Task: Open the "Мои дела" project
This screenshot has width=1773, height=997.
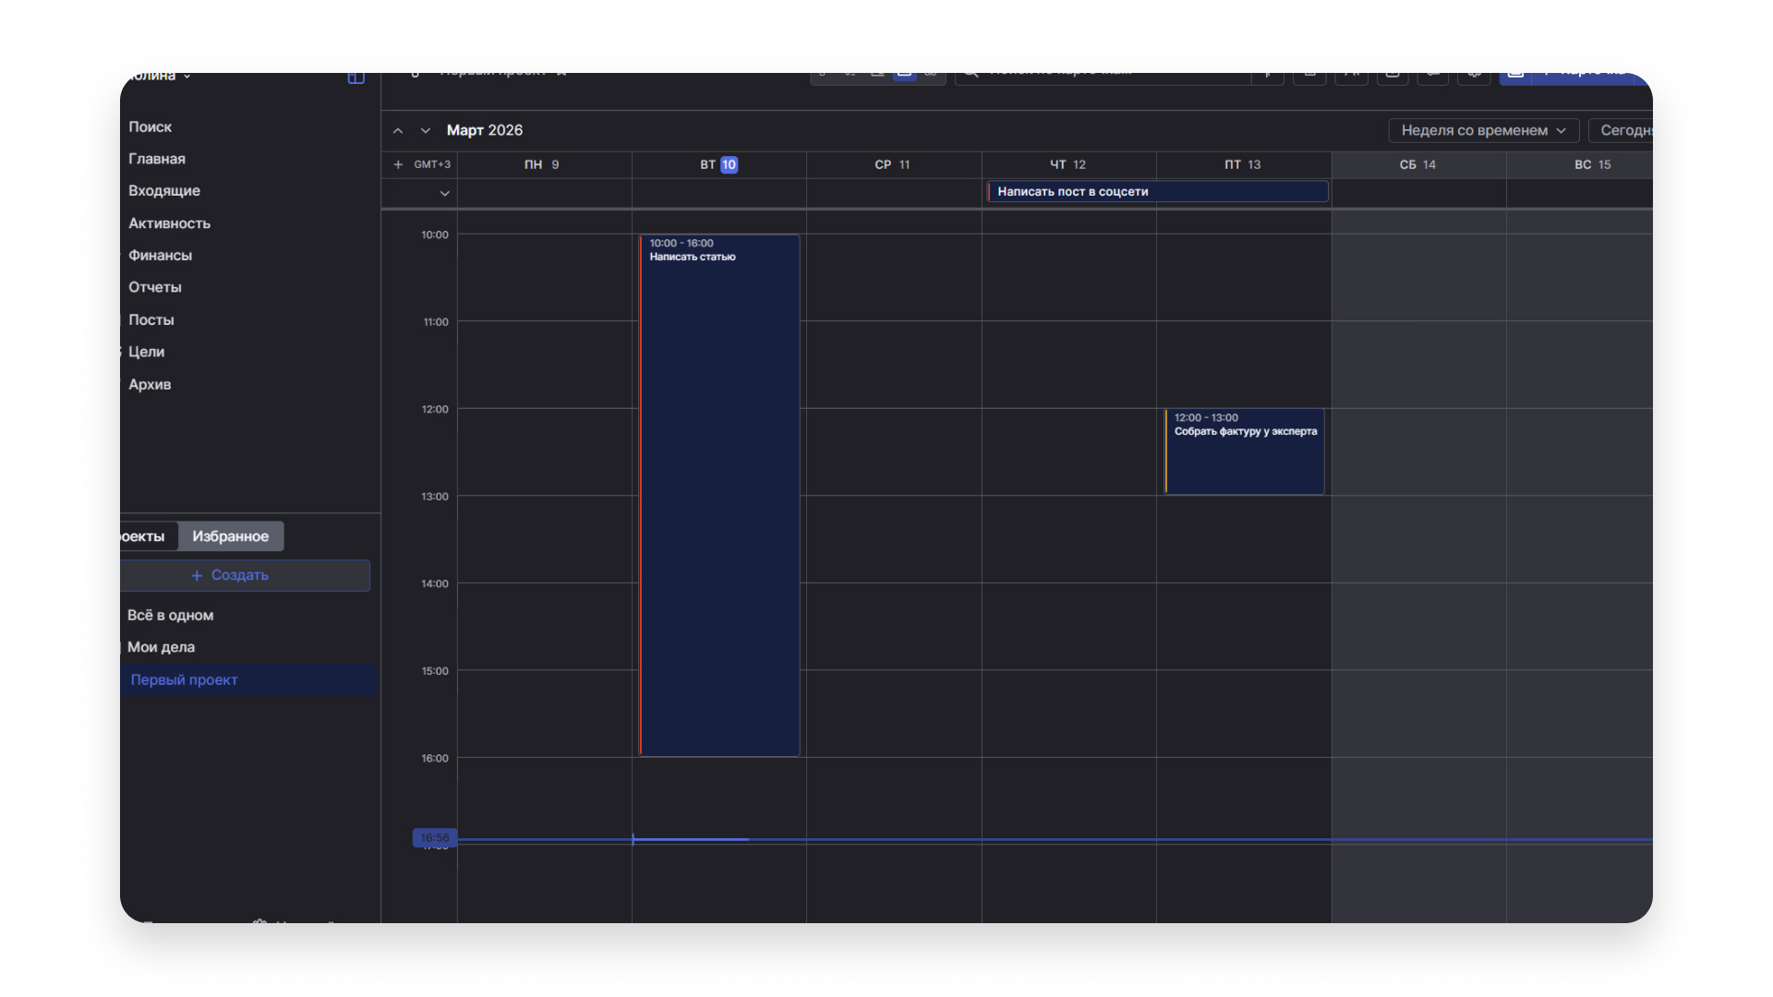Action: pyautogui.click(x=161, y=647)
